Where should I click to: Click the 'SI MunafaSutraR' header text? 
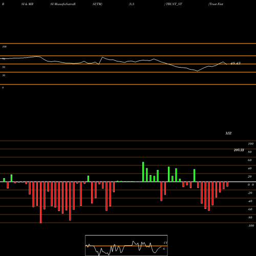pos(63,4)
